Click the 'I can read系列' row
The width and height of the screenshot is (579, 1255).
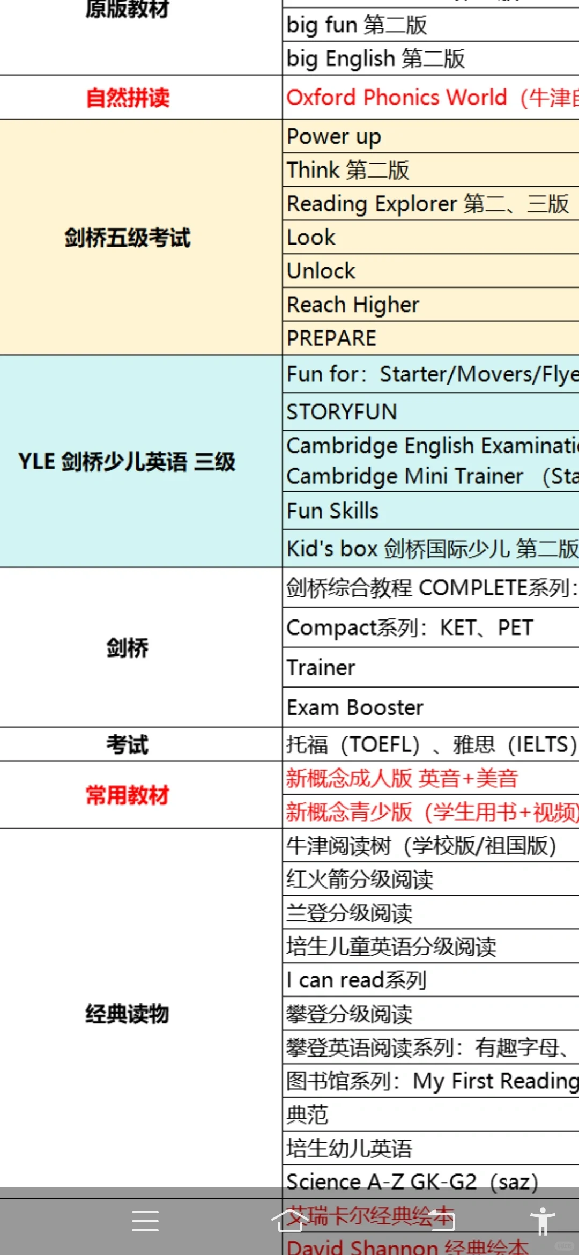(431, 980)
